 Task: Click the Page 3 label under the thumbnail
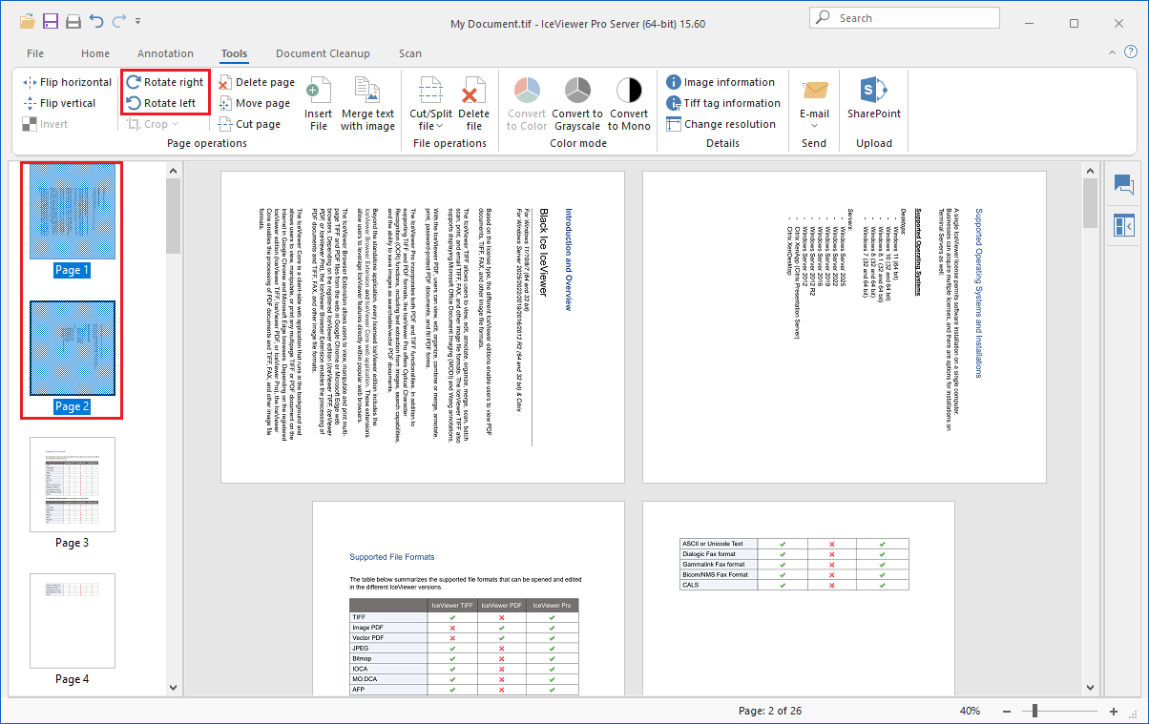tap(72, 543)
